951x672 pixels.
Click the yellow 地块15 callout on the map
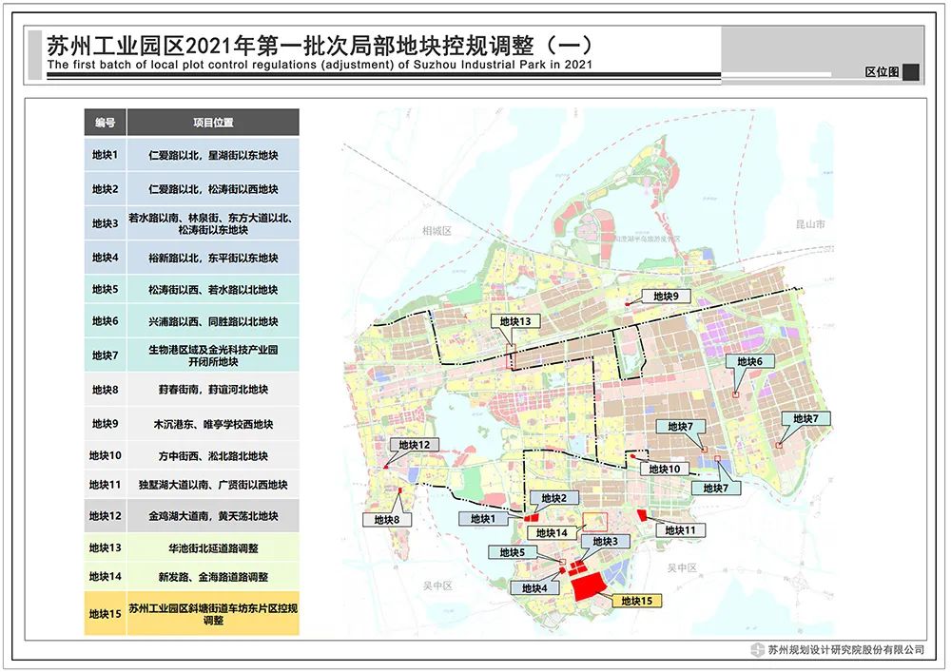(636, 601)
